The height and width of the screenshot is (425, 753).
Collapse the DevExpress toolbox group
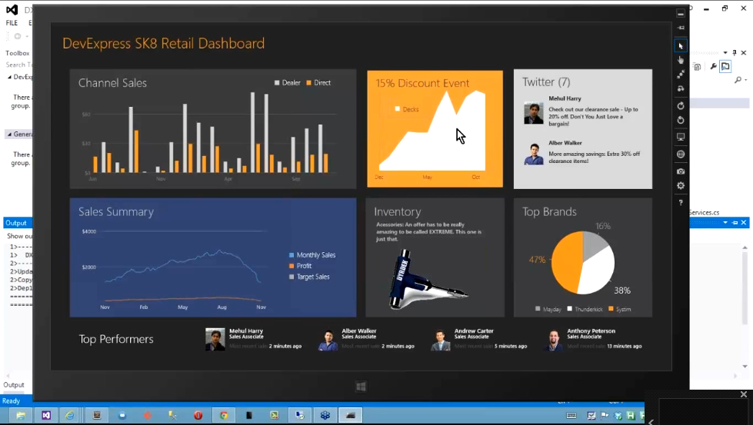(9, 77)
